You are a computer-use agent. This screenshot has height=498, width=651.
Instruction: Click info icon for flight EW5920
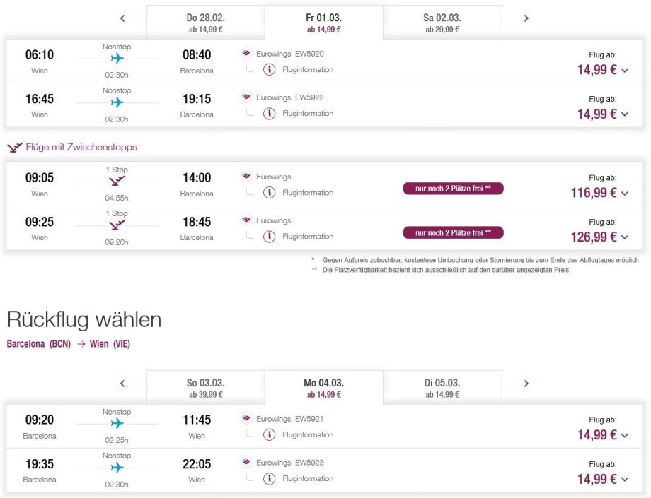coord(269,69)
